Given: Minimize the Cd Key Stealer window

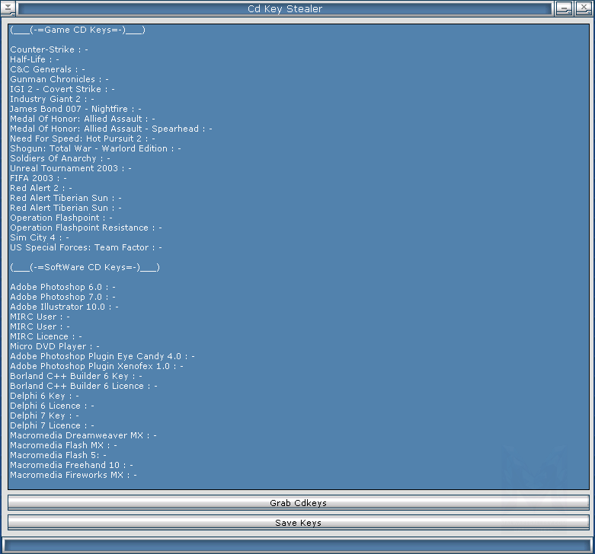Looking at the screenshot, I should tap(564, 9).
